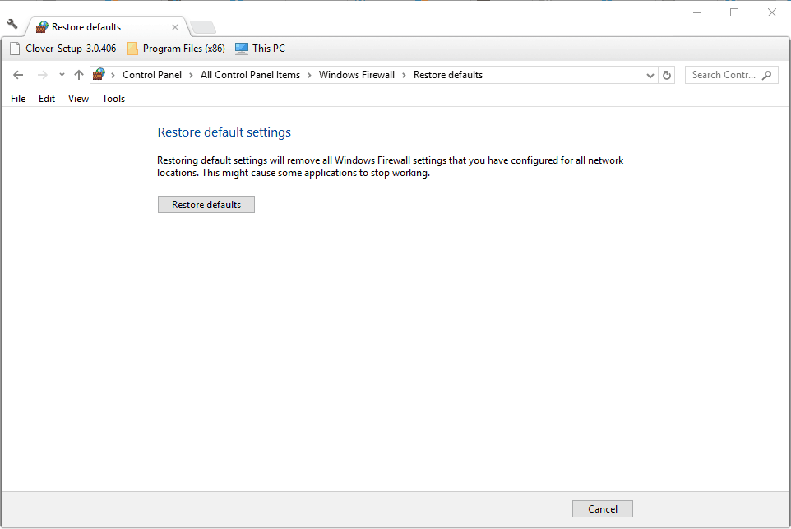
Task: Click Restore default settings heading
Action: pos(224,132)
